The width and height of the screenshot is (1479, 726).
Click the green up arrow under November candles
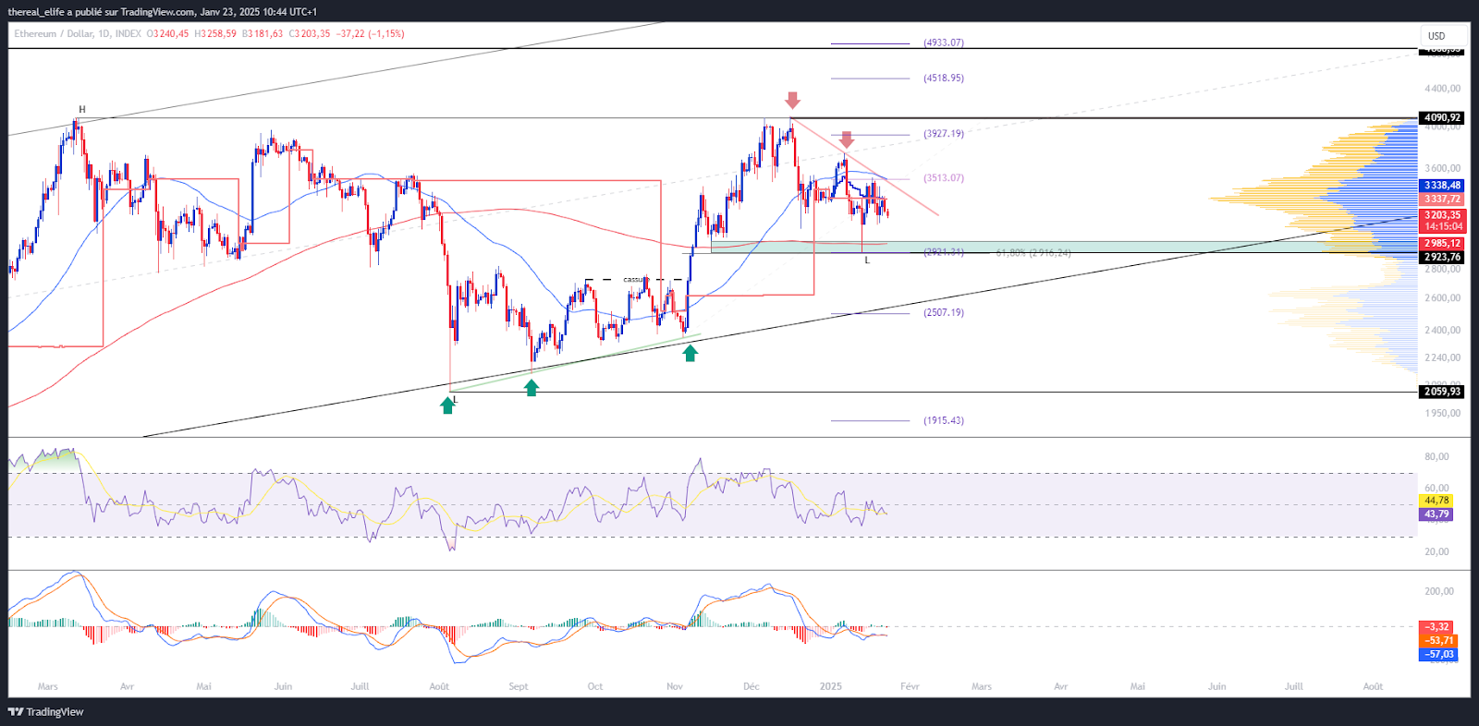pyautogui.click(x=690, y=352)
